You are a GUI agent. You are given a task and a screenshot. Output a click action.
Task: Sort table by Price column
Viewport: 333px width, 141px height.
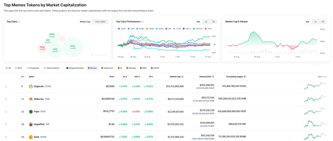pyautogui.click(x=112, y=76)
